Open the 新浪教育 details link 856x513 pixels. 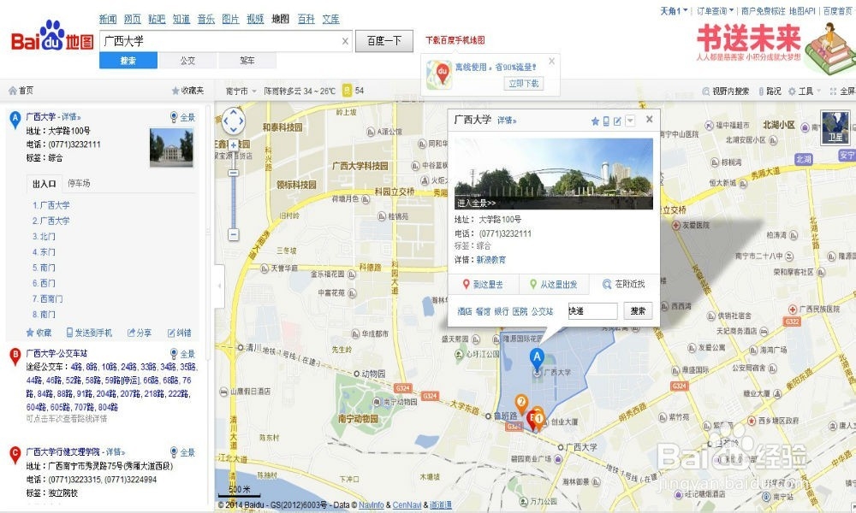tap(490, 260)
